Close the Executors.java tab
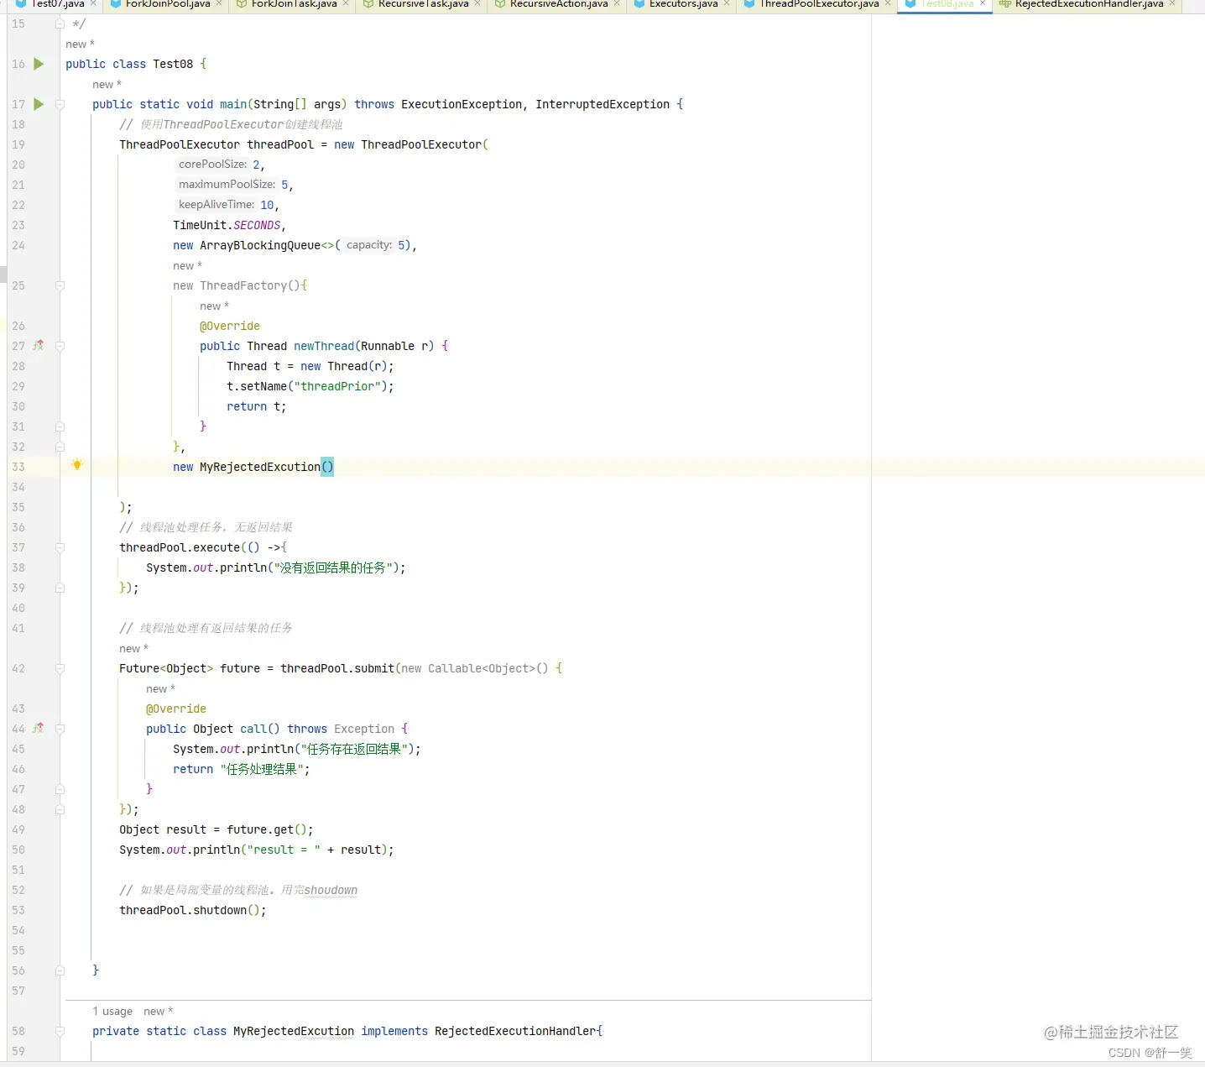 tap(727, 4)
